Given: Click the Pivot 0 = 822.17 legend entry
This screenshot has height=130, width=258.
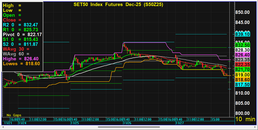Looking at the screenshot, I should (22, 34).
